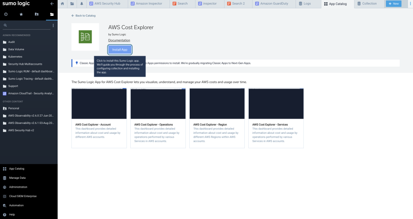Click the Amazon CloudTrail dashboard icon
The image size is (413, 219).
click(4, 93)
